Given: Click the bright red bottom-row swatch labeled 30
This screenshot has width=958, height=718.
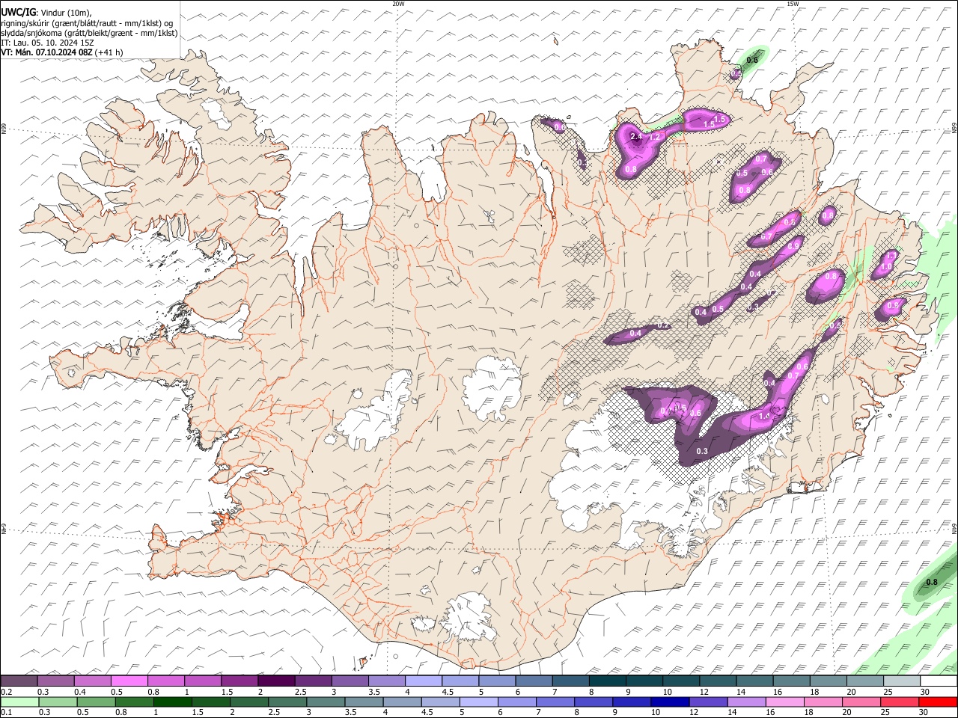Looking at the screenshot, I should click(938, 702).
